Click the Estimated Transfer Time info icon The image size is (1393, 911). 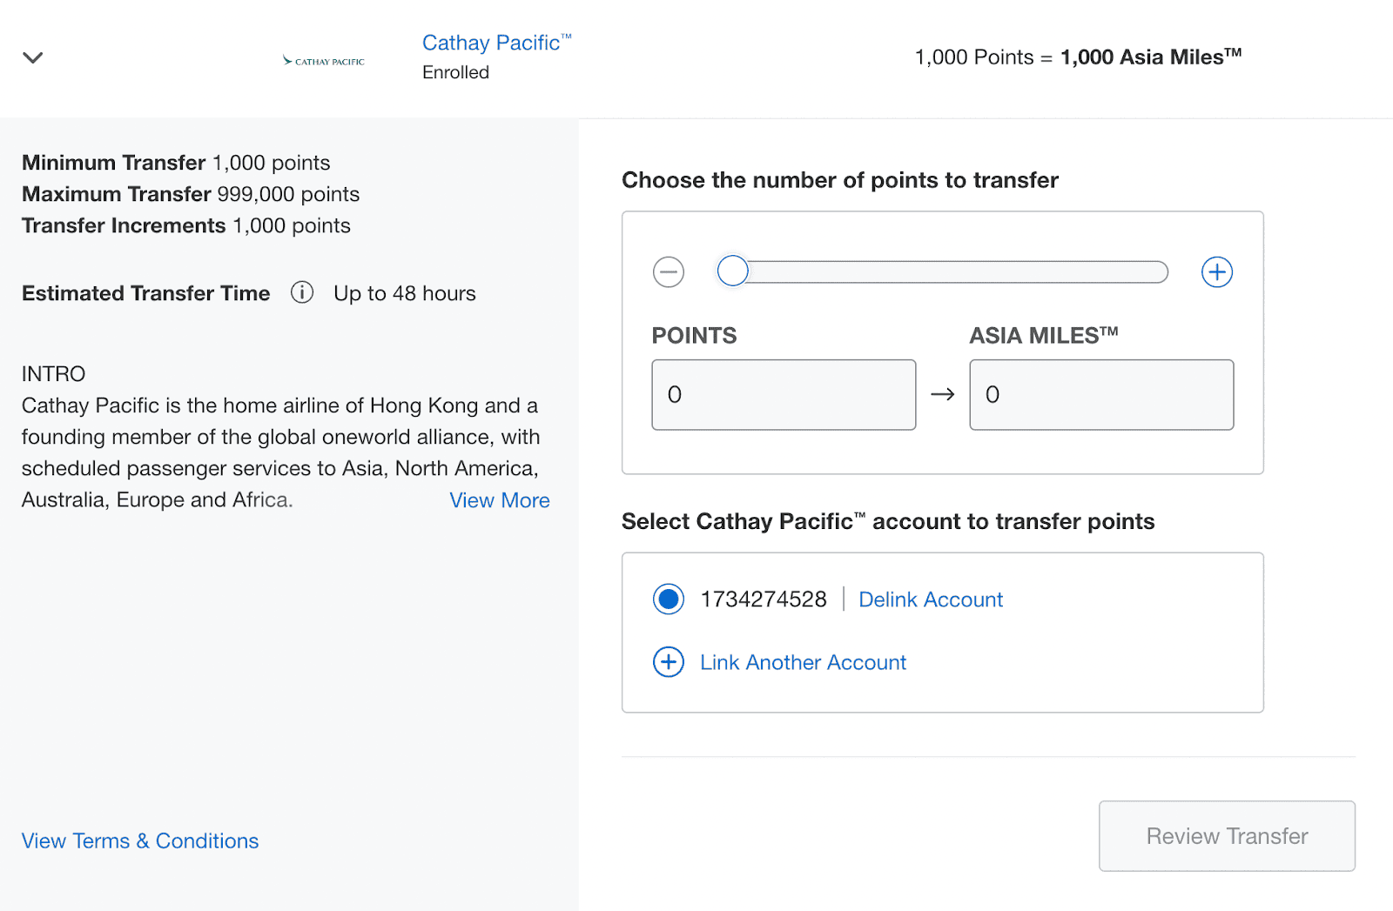coord(302,292)
